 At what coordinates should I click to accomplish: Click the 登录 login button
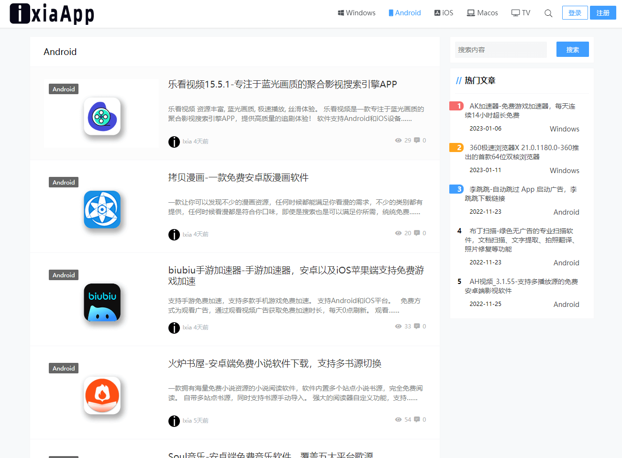575,12
